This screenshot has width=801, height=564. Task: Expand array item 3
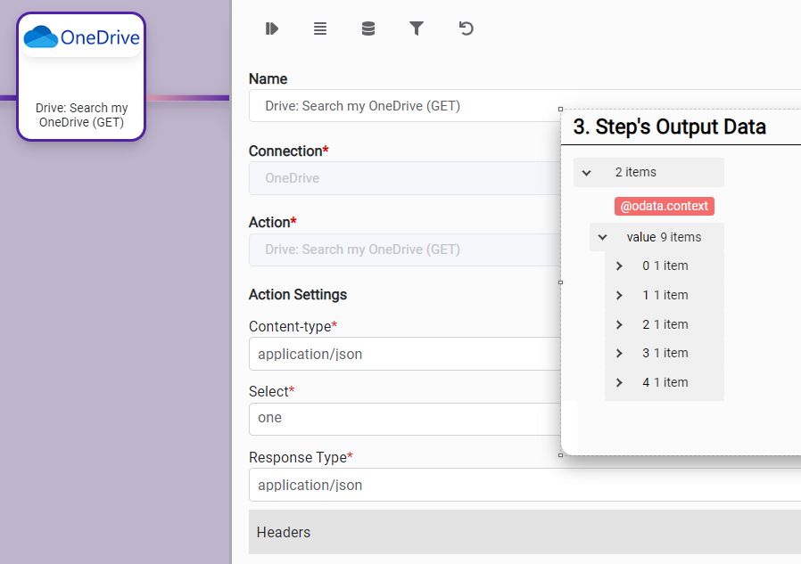click(619, 354)
